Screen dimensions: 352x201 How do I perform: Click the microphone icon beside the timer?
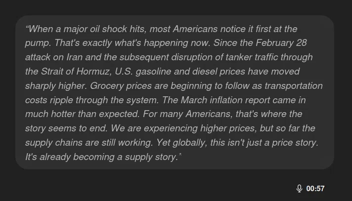(x=299, y=189)
